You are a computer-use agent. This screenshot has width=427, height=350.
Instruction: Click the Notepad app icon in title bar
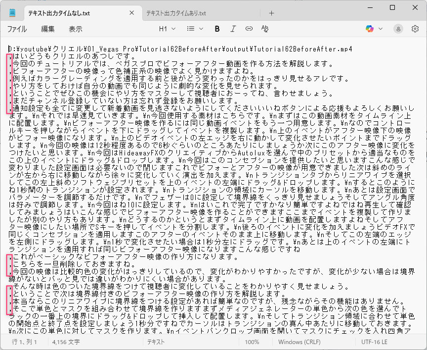tap(12, 12)
